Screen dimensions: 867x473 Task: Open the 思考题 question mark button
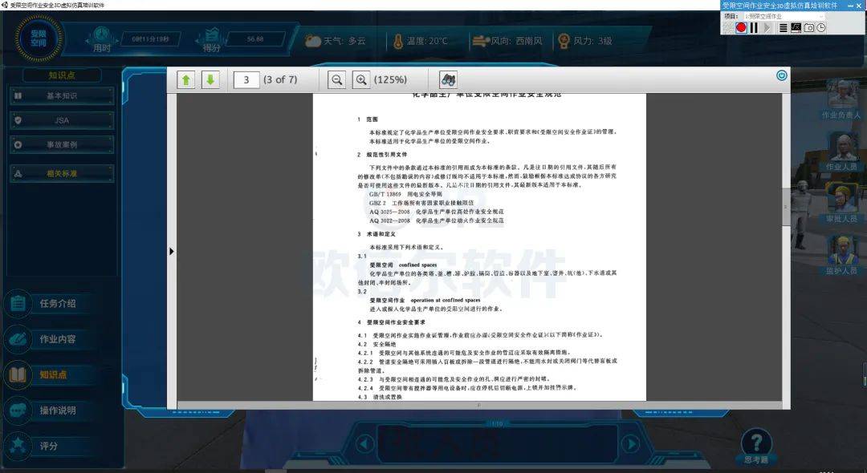[x=756, y=443]
